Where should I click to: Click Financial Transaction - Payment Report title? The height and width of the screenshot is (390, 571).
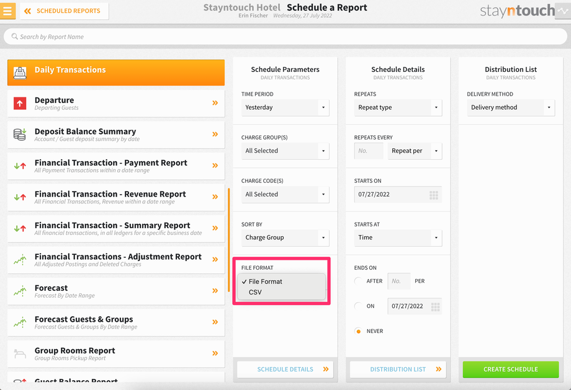click(111, 162)
